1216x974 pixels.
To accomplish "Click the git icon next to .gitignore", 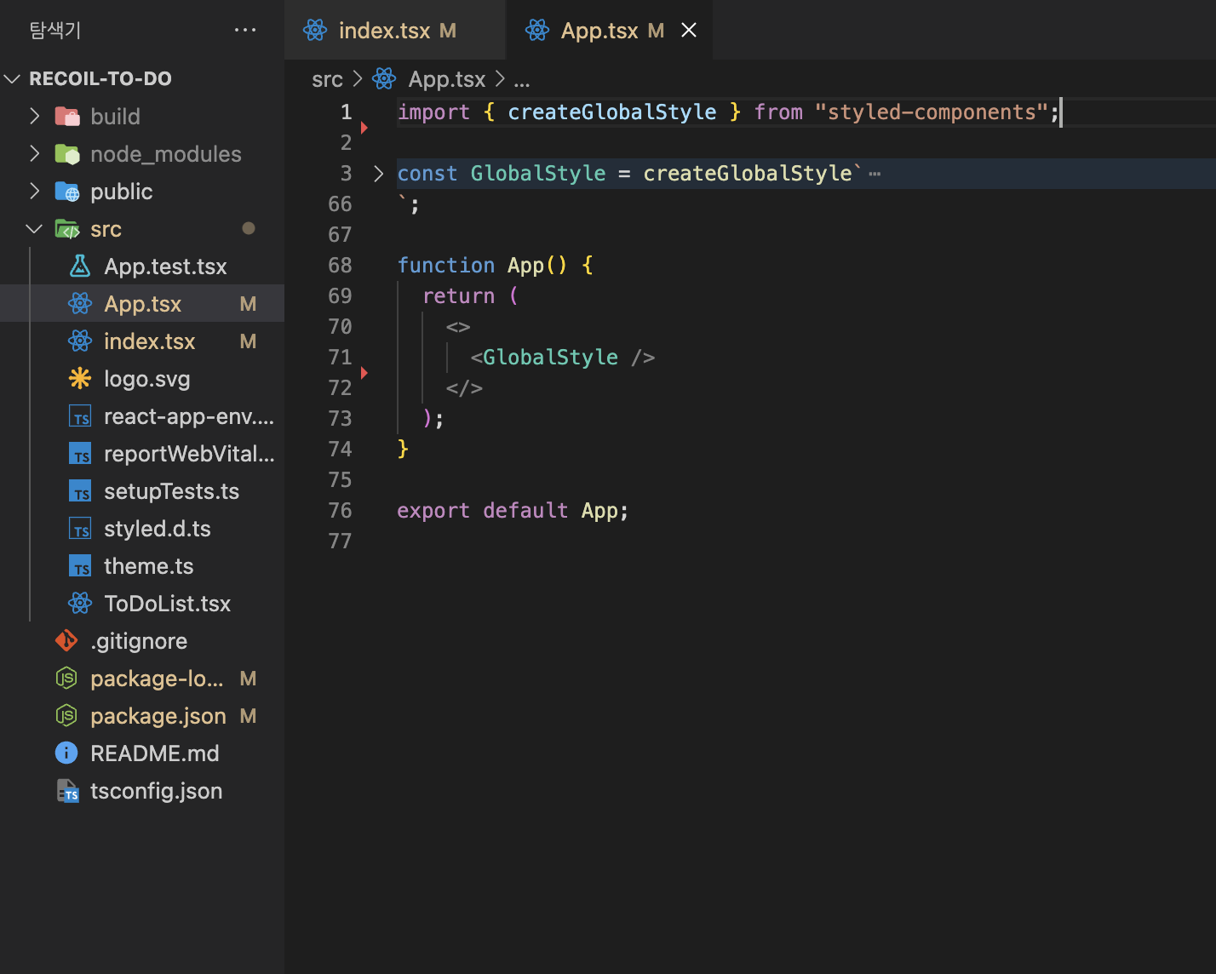I will 66,641.
